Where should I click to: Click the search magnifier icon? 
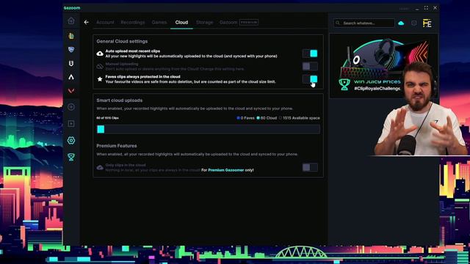coord(338,23)
